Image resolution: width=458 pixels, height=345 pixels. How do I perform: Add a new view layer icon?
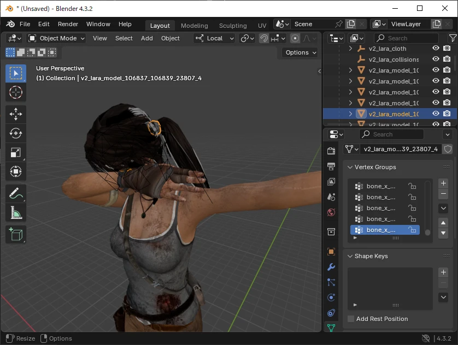437,24
